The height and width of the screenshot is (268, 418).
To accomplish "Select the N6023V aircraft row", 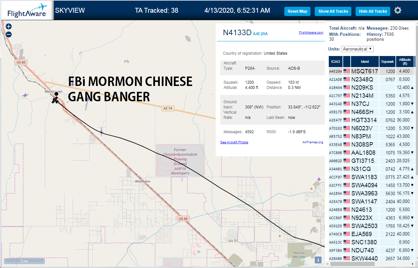I will point(372,128).
